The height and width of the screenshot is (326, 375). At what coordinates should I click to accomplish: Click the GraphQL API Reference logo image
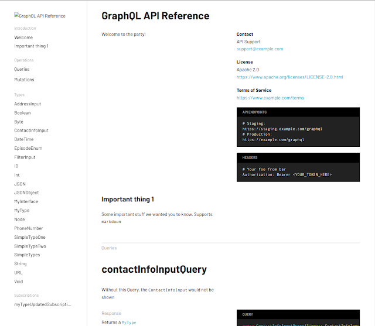[x=40, y=16]
